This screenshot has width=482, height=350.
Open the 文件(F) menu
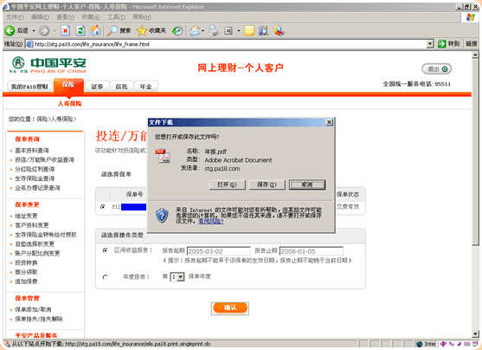click(x=15, y=17)
